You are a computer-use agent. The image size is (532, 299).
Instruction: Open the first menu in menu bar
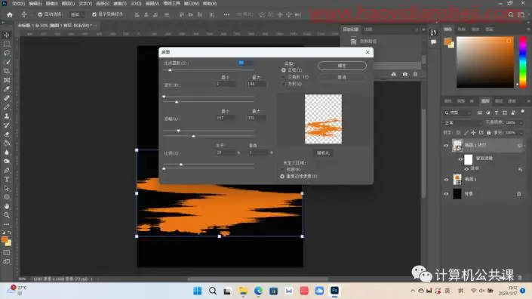coord(18,3)
